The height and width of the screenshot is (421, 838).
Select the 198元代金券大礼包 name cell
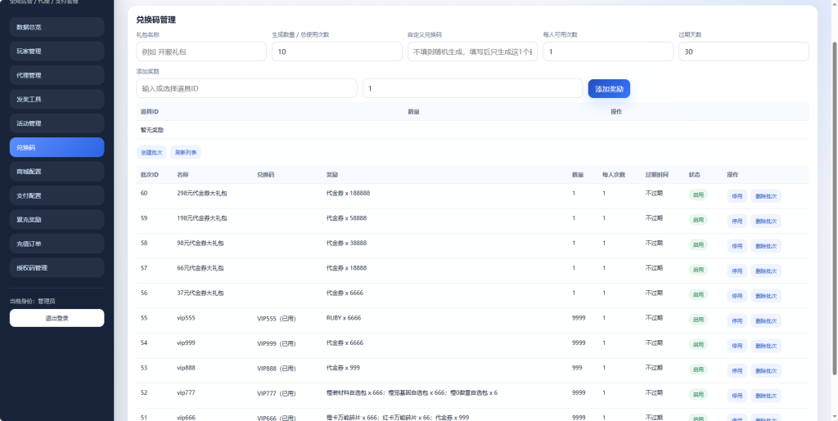coord(202,218)
